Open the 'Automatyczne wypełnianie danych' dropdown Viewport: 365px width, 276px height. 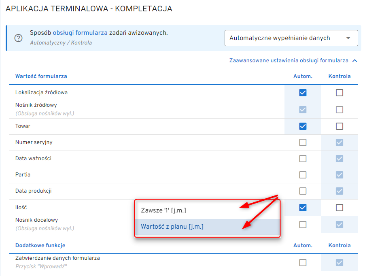point(291,38)
